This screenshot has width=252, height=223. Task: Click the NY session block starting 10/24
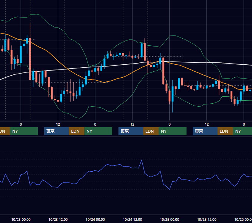tap(173, 131)
